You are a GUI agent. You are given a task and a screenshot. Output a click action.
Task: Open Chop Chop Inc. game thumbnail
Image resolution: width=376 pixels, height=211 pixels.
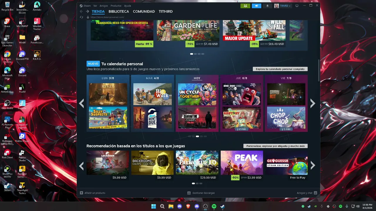pos(286,118)
